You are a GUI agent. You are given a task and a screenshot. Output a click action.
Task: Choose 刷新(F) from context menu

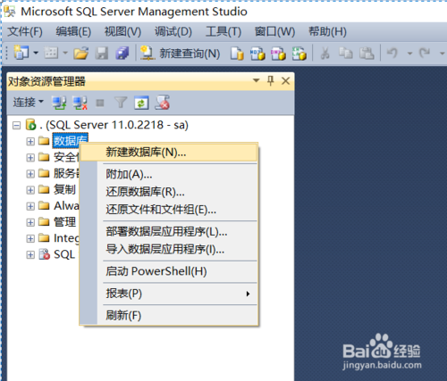[x=169, y=315]
